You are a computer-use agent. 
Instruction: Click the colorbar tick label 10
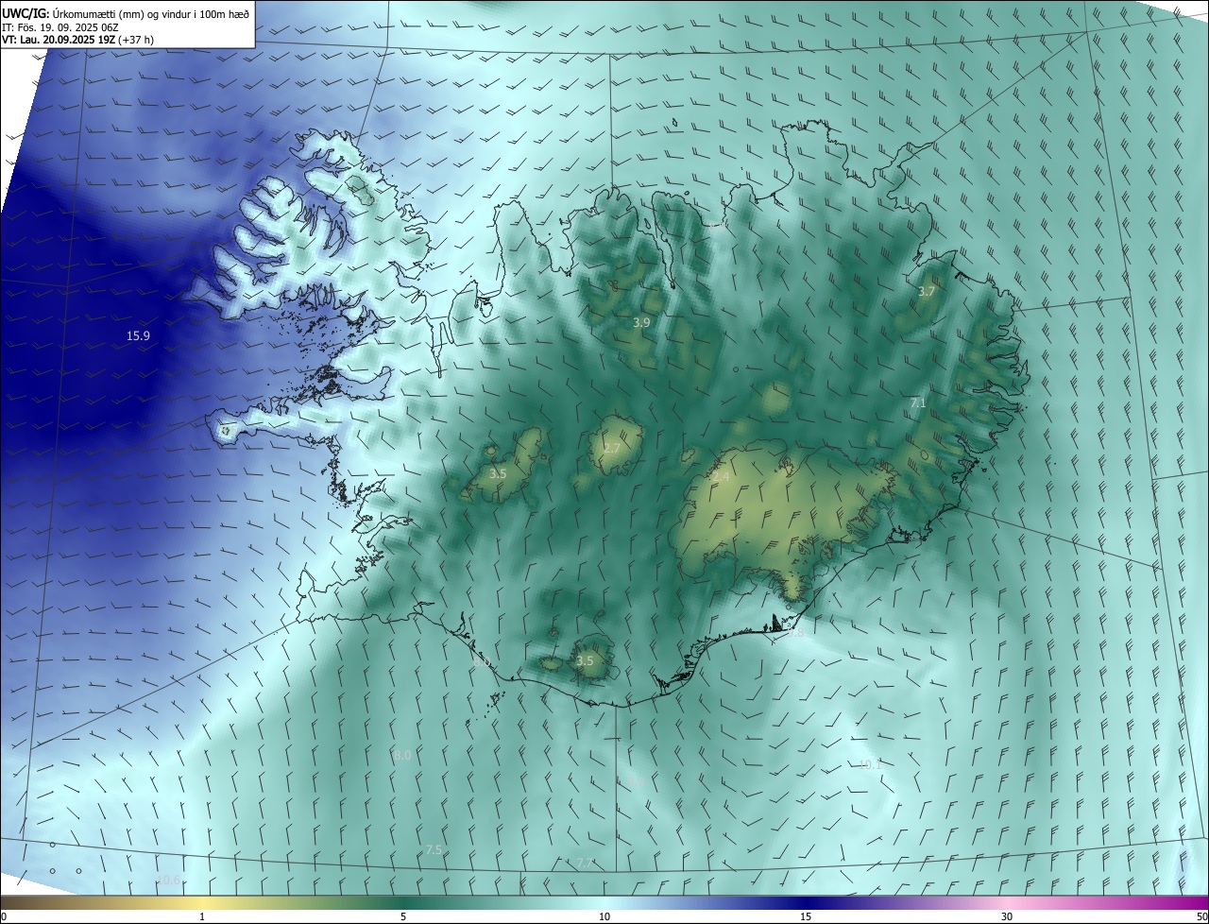click(x=604, y=916)
